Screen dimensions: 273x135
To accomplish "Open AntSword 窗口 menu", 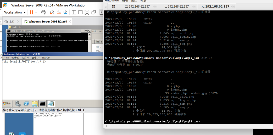I will tap(134, 1).
